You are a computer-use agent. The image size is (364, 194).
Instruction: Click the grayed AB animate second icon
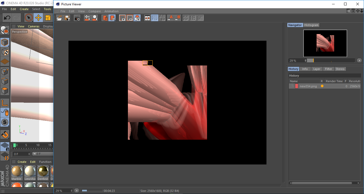pos(193,18)
